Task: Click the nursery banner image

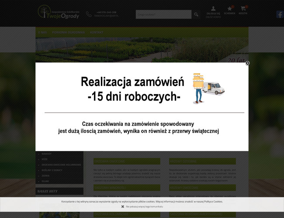Action: [x=142, y=50]
